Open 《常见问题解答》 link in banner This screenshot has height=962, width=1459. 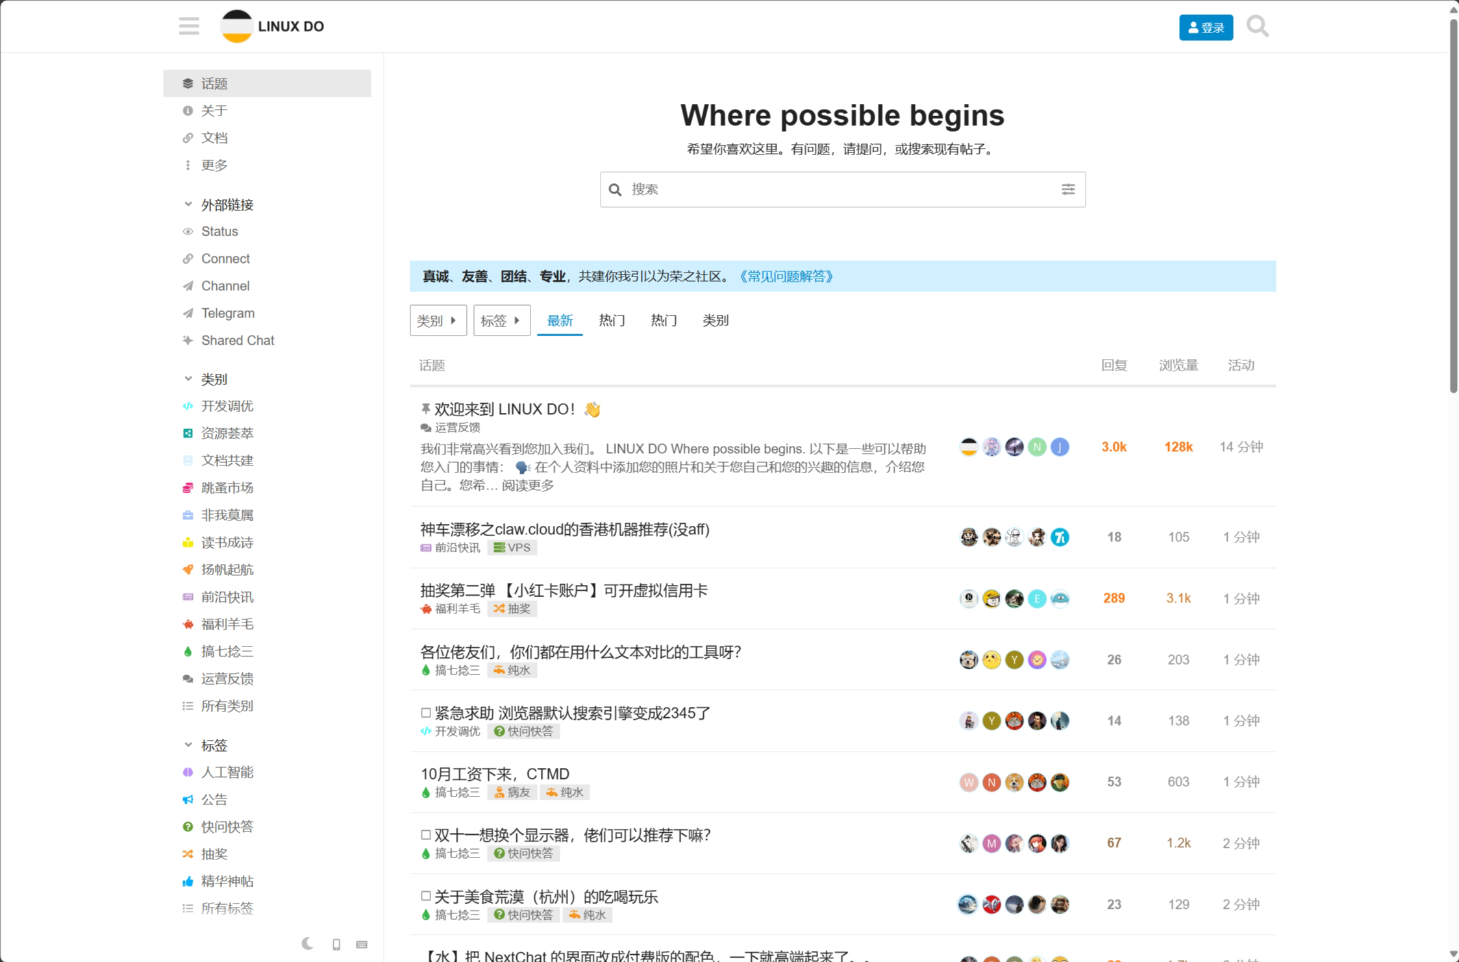coord(786,276)
